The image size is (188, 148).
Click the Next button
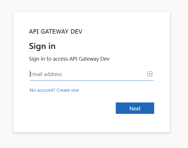click(135, 108)
